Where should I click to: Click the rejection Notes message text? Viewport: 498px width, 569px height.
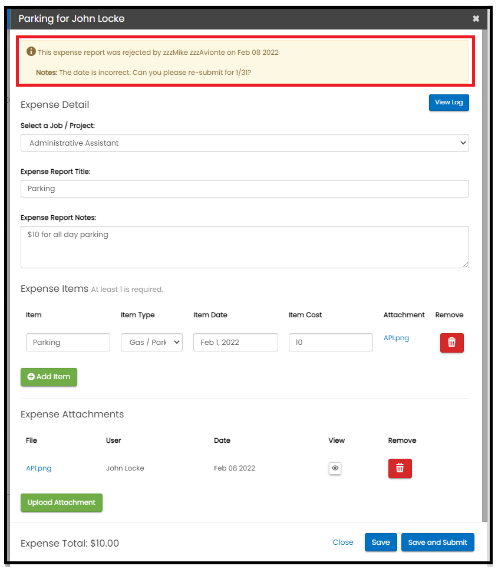143,72
